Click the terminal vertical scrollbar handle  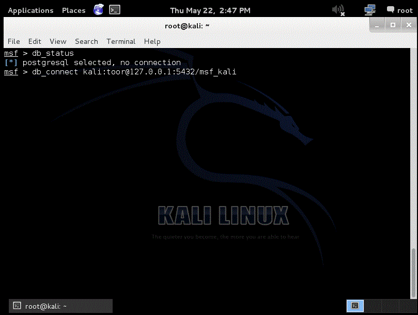tap(413, 273)
